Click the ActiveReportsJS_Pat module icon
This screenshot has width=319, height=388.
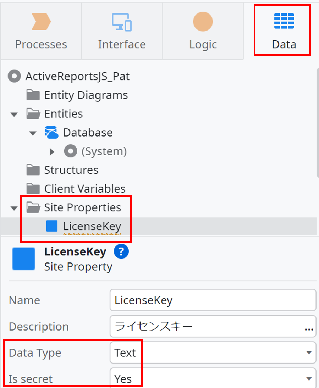click(x=14, y=76)
